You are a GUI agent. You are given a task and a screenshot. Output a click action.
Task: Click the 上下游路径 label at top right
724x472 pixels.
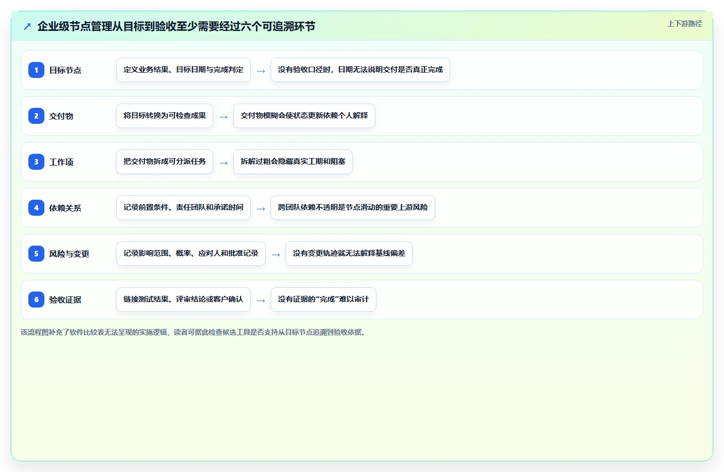click(x=684, y=23)
